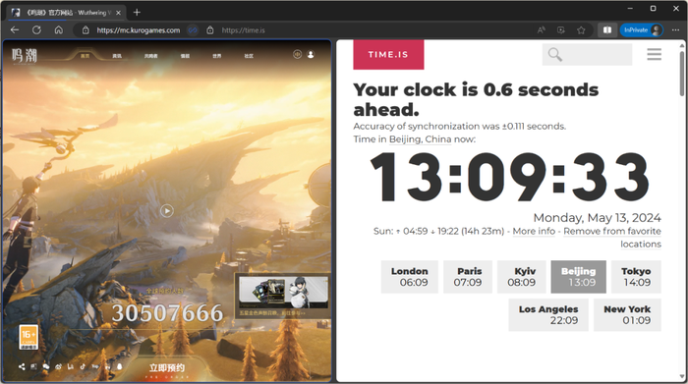
Task: Open the QQ penguin social icon
Action: click(x=119, y=367)
